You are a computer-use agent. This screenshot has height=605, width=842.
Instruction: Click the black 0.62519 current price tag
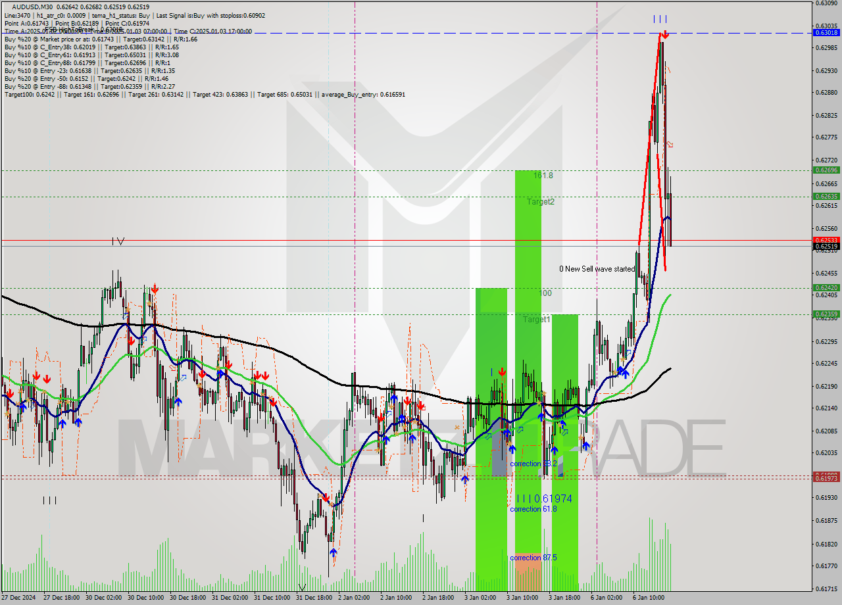(826, 247)
